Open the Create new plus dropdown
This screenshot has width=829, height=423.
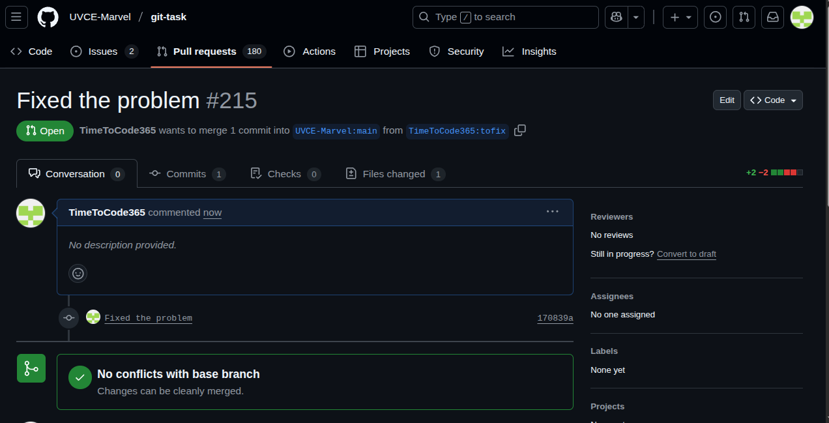point(680,17)
